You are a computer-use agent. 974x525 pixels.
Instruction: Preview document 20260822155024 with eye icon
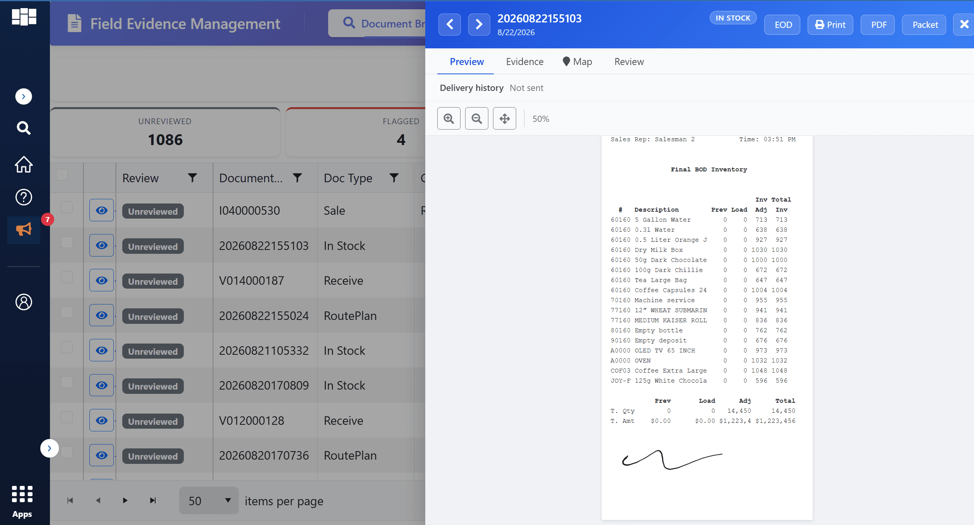coord(102,315)
